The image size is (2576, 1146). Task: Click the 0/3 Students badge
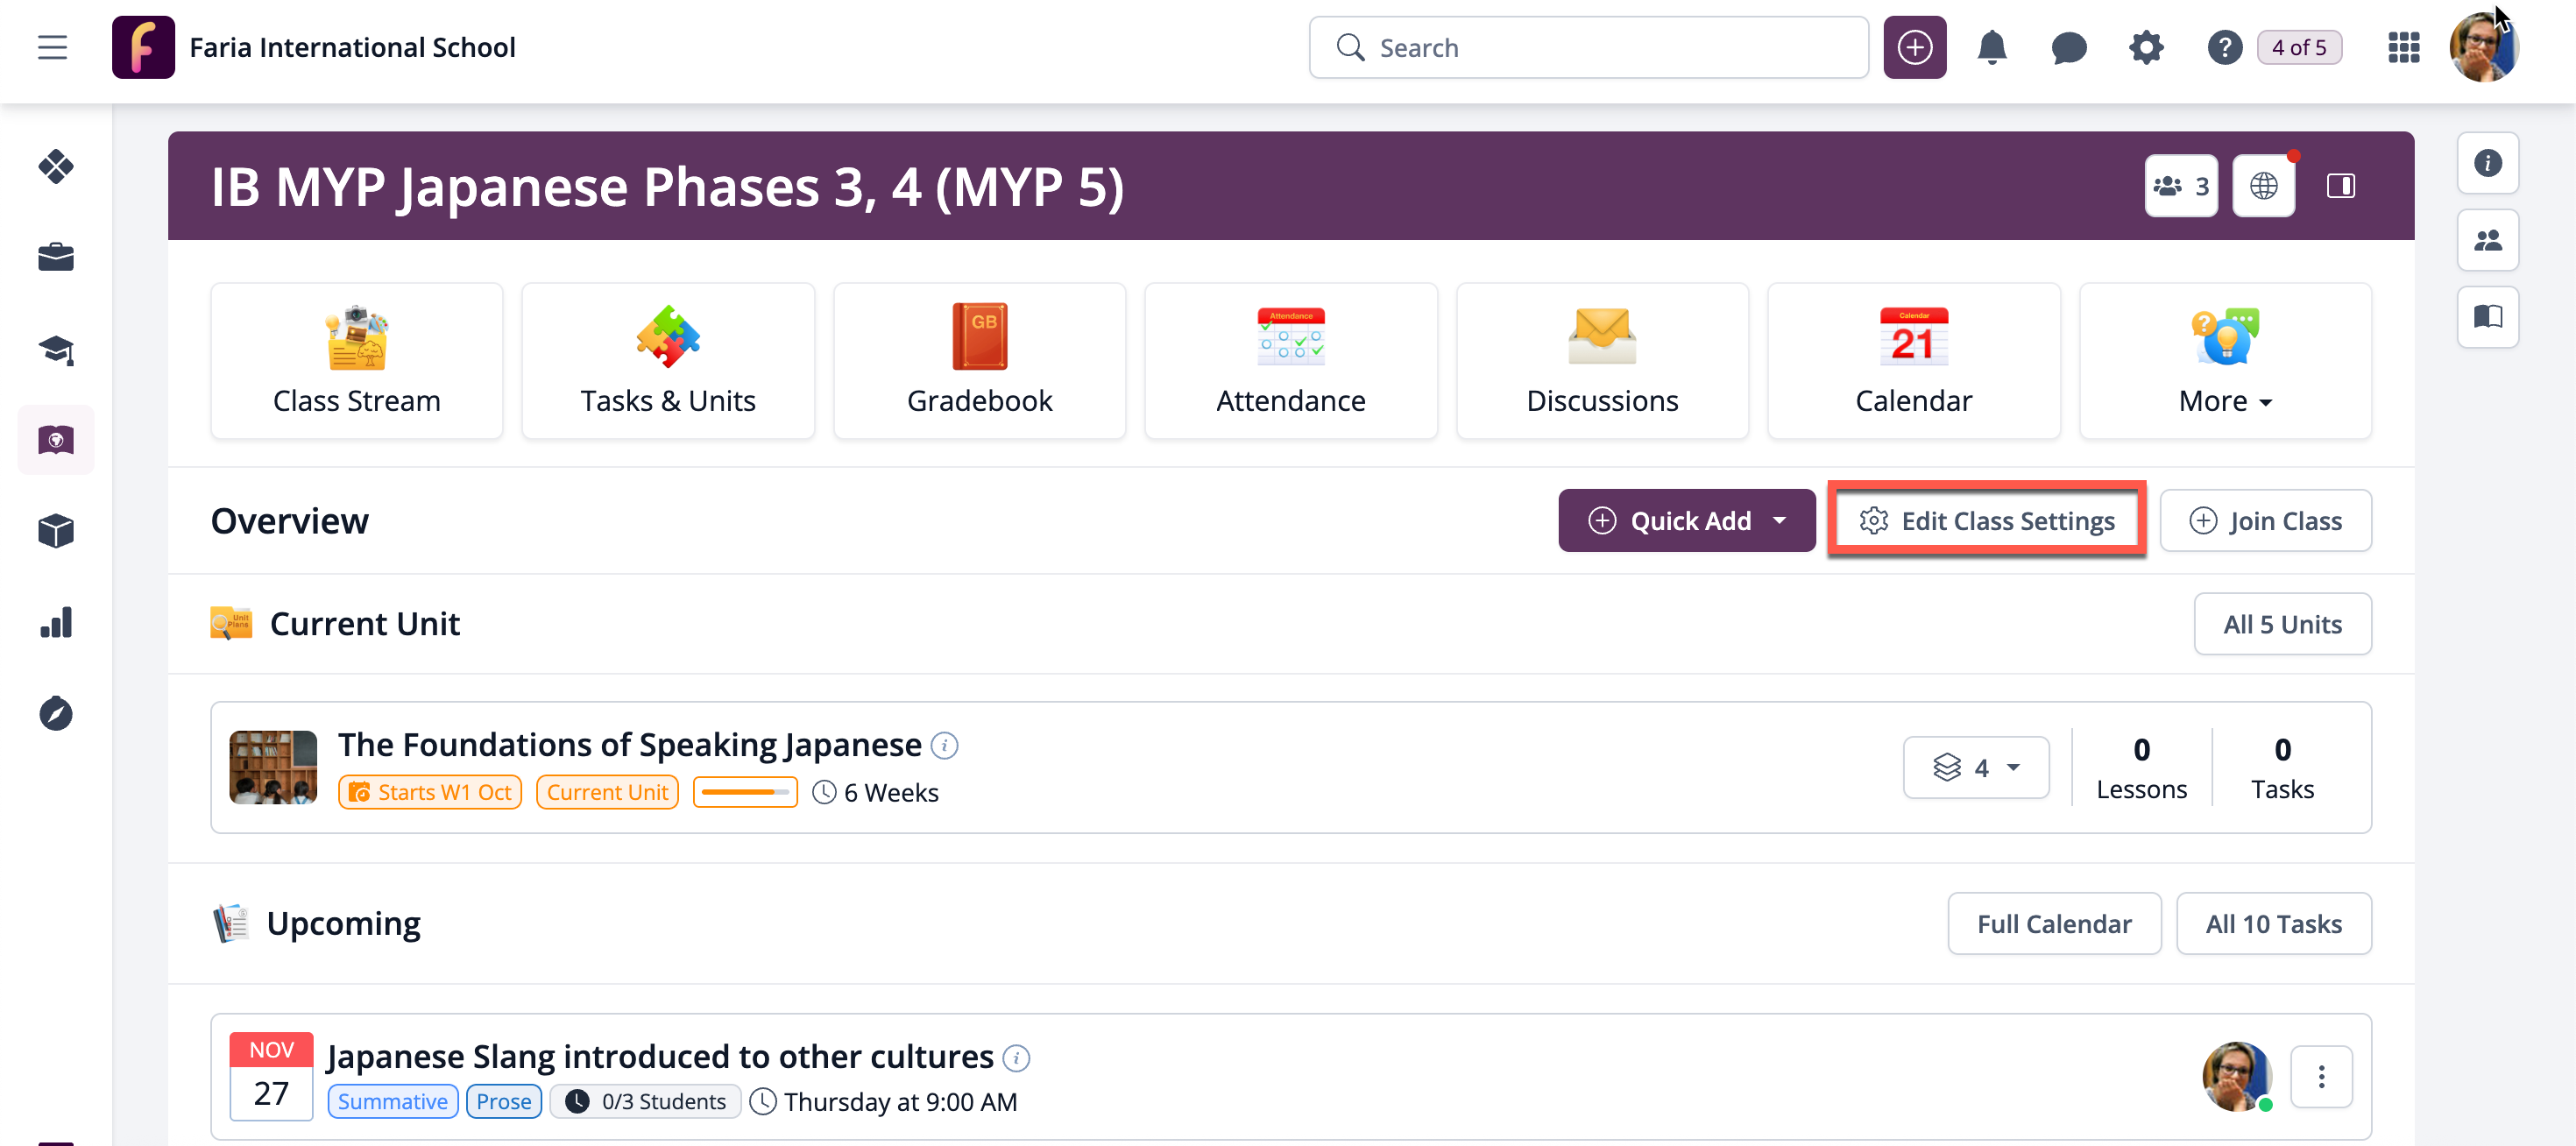pos(646,1101)
